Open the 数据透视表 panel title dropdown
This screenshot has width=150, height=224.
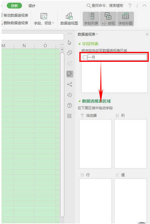click(x=88, y=34)
